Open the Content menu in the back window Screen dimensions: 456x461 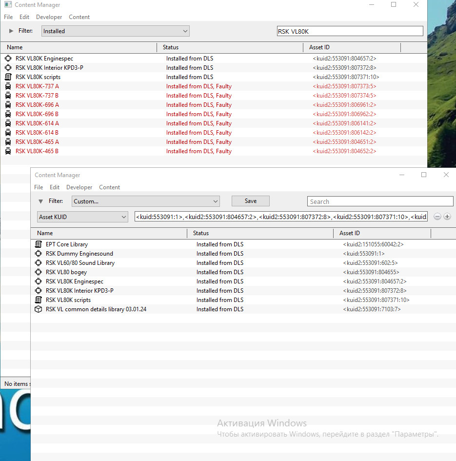(79, 17)
